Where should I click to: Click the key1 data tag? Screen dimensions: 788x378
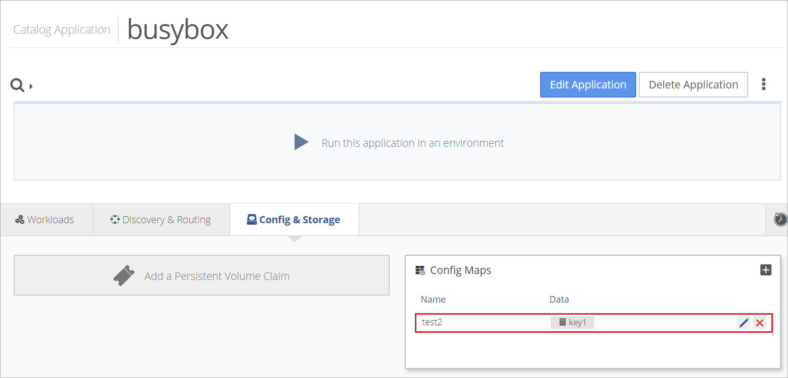tap(572, 322)
